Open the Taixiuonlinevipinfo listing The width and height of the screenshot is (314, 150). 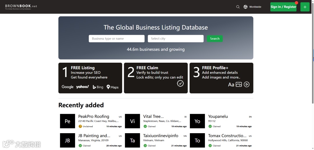point(160,135)
